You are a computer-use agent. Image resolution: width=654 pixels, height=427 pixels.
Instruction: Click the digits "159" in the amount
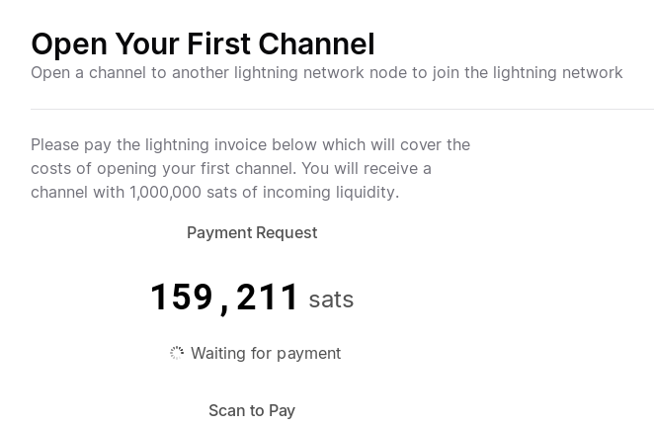[182, 298]
